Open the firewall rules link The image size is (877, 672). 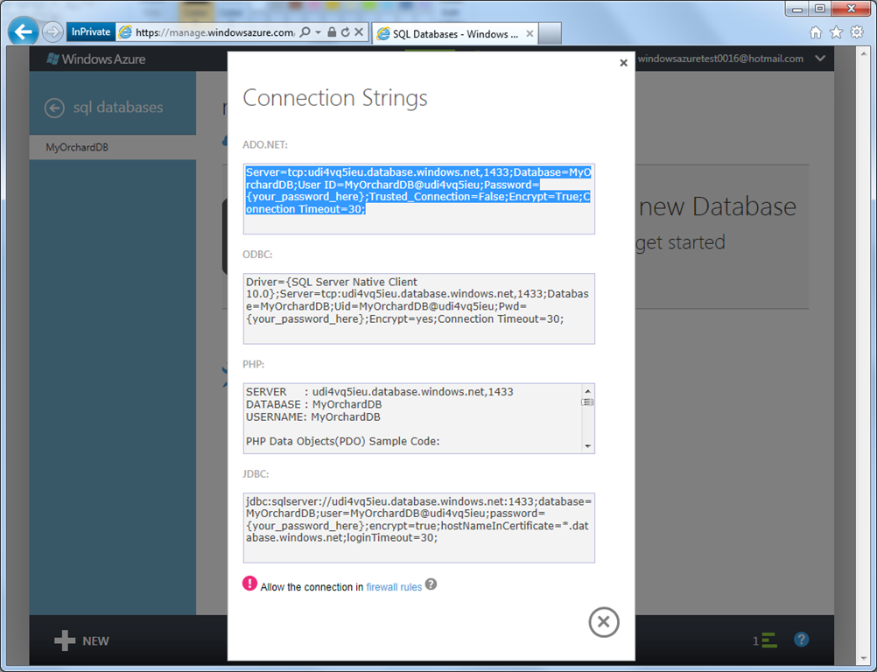tap(394, 587)
